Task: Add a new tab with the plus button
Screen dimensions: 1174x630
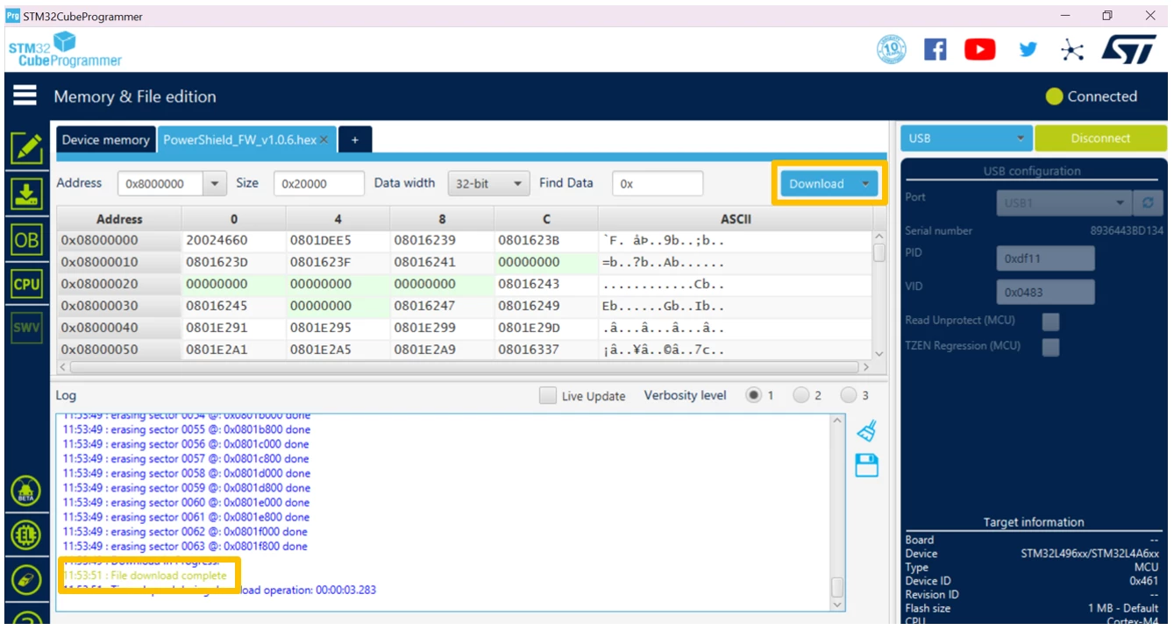Action: [354, 140]
